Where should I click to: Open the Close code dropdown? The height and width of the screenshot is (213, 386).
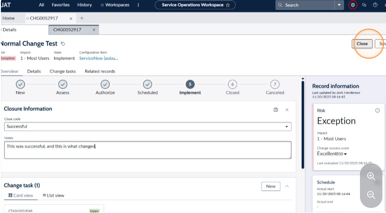point(148,127)
